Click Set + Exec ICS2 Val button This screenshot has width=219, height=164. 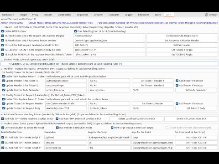[196, 143]
